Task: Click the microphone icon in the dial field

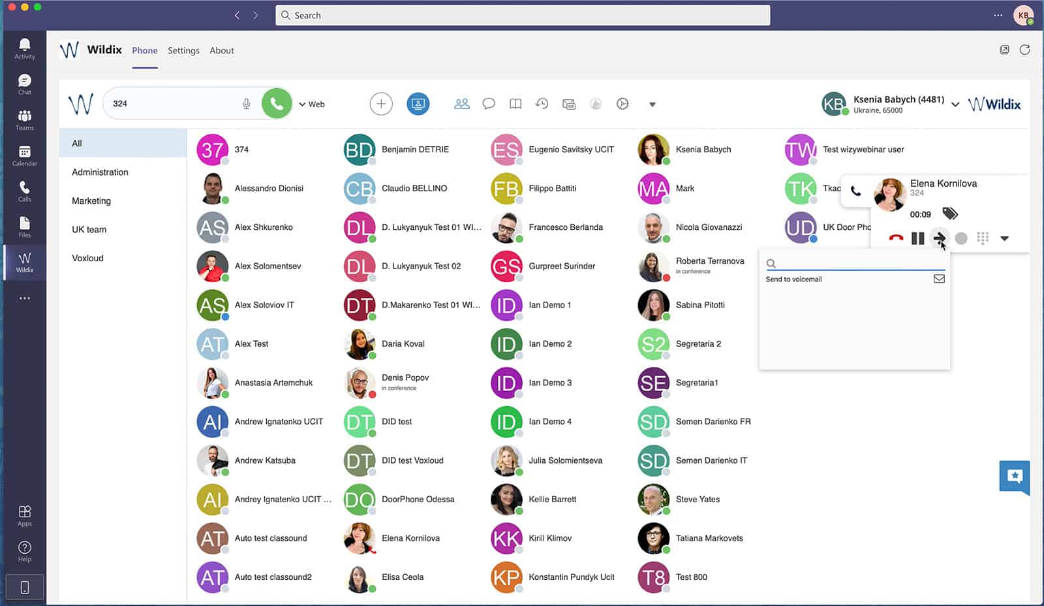Action: point(246,104)
